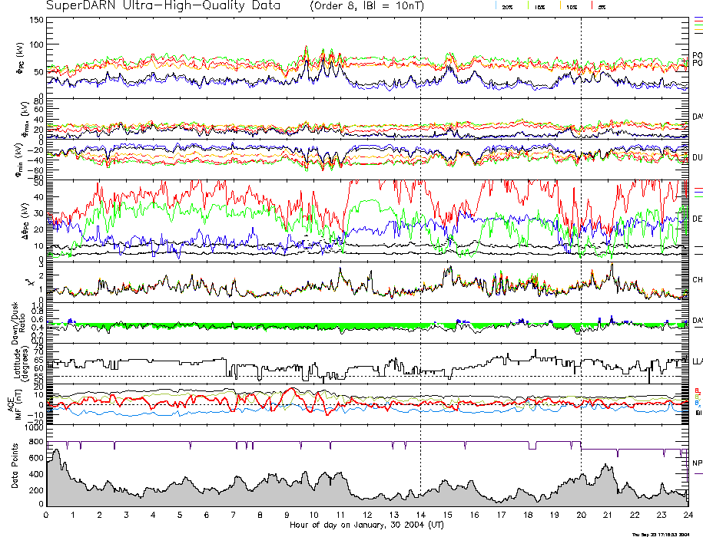Viewport: 703px width, 537px height.
Task: Select the vertical dashed line at hour 20
Action: [582, 230]
